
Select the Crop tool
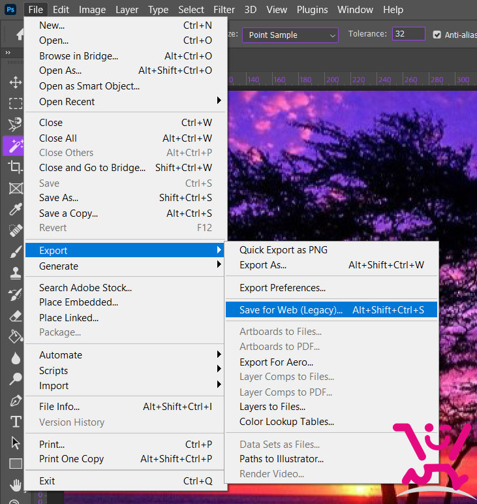tap(15, 167)
